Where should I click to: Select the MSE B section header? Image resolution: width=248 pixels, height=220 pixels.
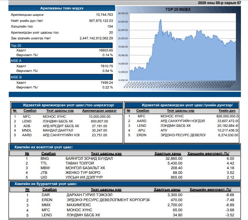coord(16,77)
